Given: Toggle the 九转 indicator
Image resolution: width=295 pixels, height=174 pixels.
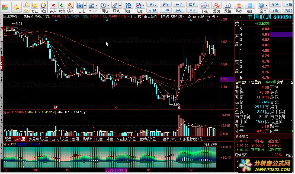Looking at the screenshot, I should click(x=138, y=17).
